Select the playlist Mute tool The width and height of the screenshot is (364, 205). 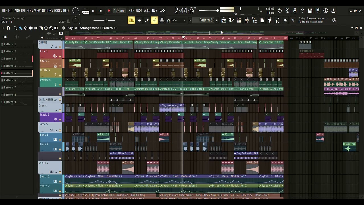pos(31,28)
